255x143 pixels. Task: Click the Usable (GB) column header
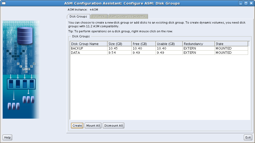coord(169,44)
